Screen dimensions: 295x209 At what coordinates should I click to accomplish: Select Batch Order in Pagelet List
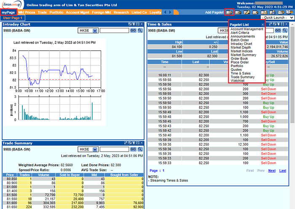tap(240, 40)
